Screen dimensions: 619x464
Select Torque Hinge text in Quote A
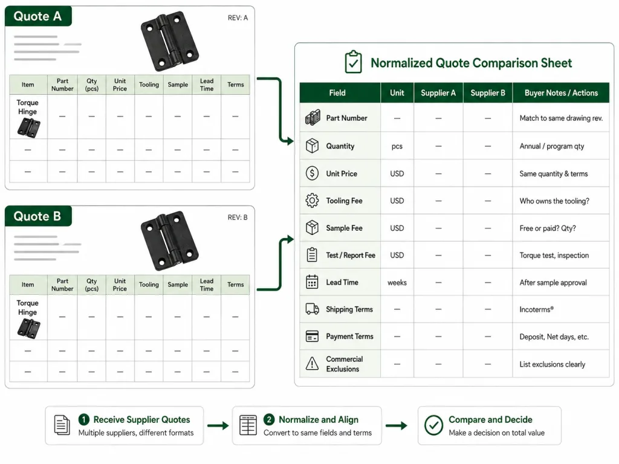[28, 107]
